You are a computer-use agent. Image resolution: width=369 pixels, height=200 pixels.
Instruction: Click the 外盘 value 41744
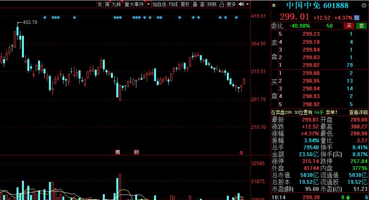point(311,168)
